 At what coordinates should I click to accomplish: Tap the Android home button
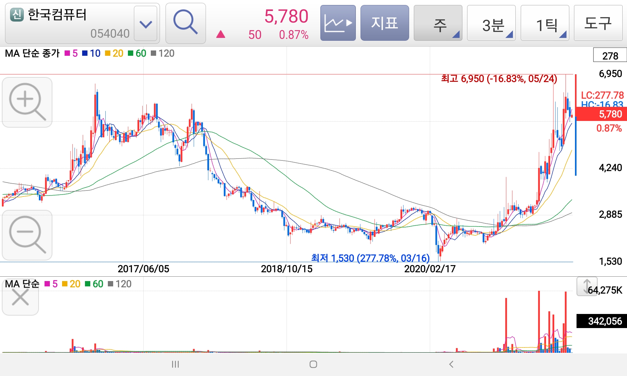(313, 364)
